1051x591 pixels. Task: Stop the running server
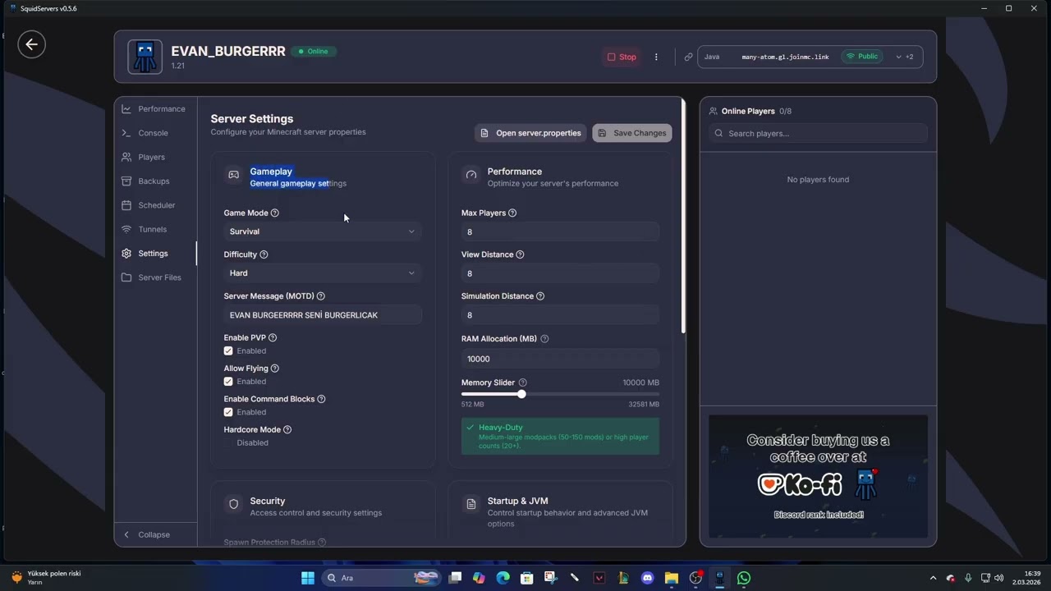(622, 57)
